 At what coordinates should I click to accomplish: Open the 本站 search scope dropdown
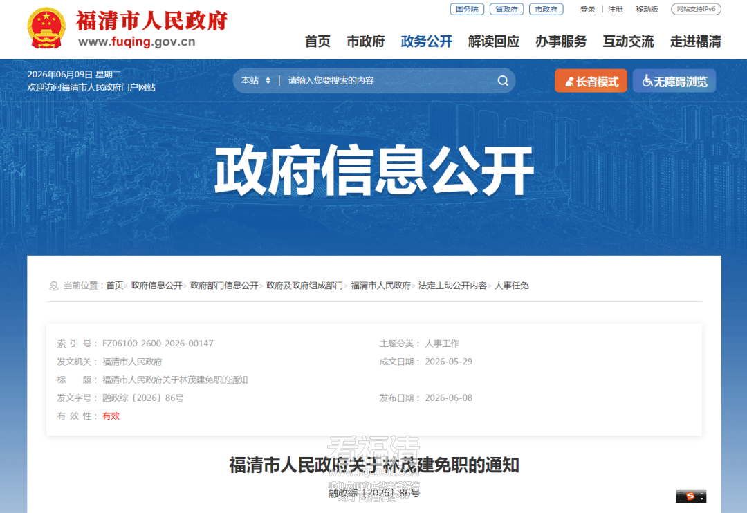click(x=256, y=80)
